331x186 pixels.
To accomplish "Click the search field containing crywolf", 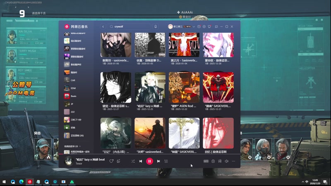I will coord(129,26).
